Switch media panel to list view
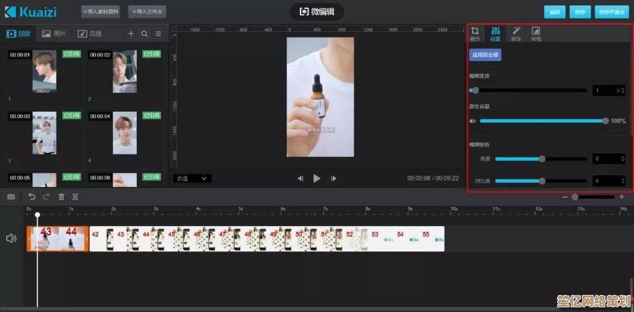This screenshot has height=312, width=634. 158,34
